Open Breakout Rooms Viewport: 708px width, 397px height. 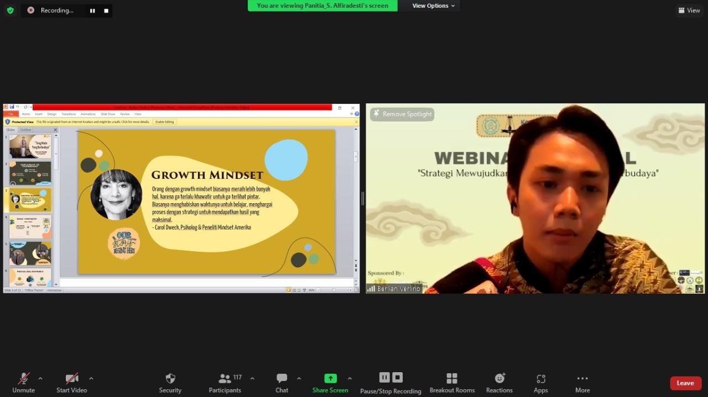pyautogui.click(x=452, y=379)
